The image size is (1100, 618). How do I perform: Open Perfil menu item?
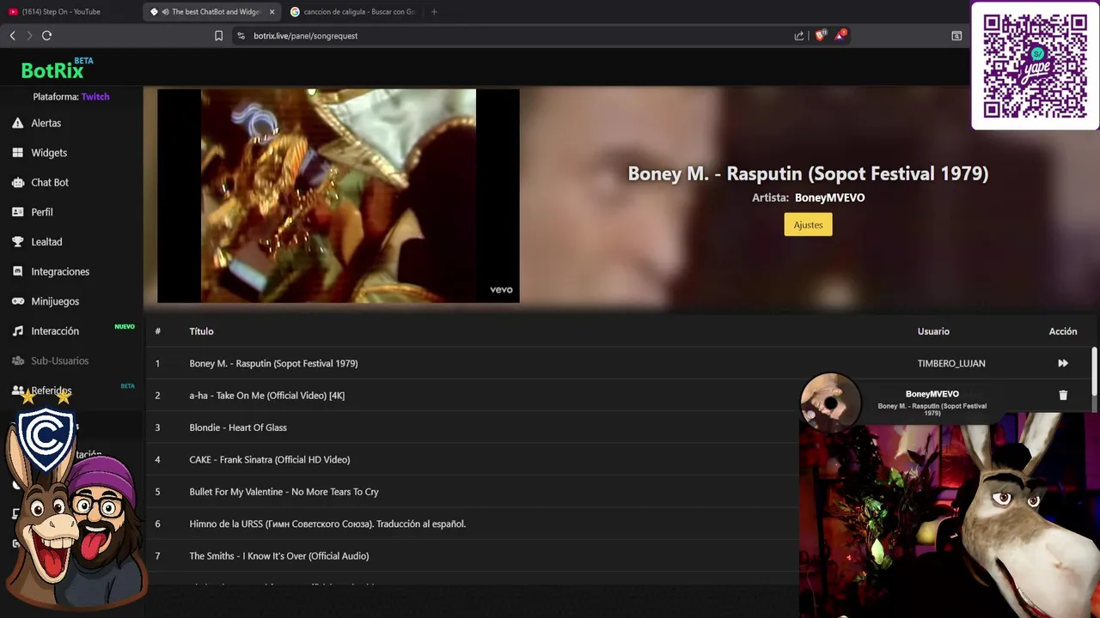42,212
